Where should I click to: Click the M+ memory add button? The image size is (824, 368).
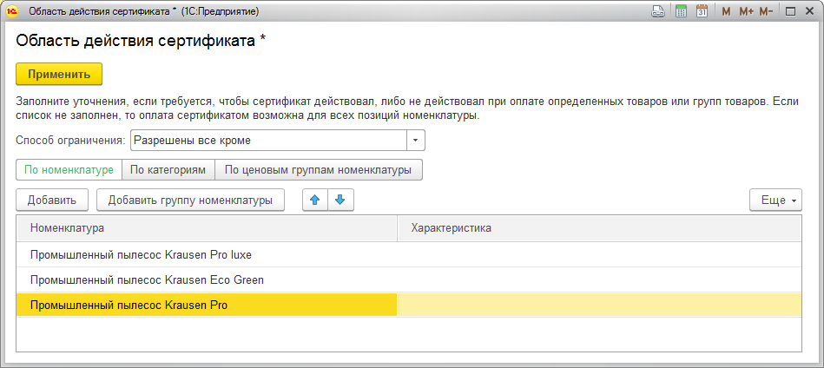pyautogui.click(x=746, y=11)
